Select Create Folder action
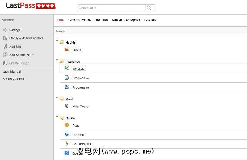 pos(19,63)
